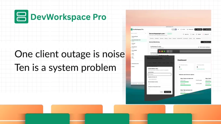
Task: Click the Dashboard heading in the browser window
Action: tap(182, 60)
